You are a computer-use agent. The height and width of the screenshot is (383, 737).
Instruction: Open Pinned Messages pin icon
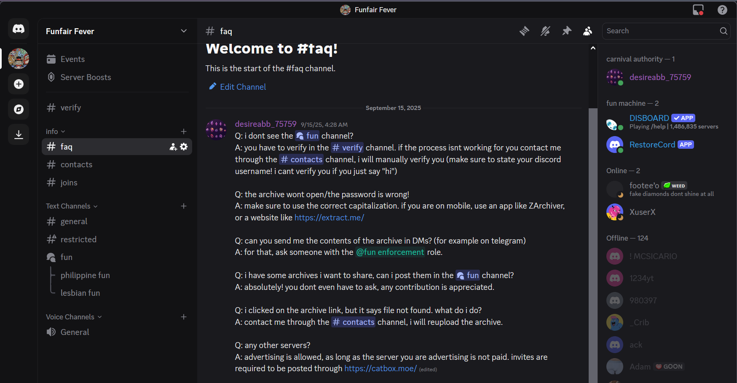567,31
